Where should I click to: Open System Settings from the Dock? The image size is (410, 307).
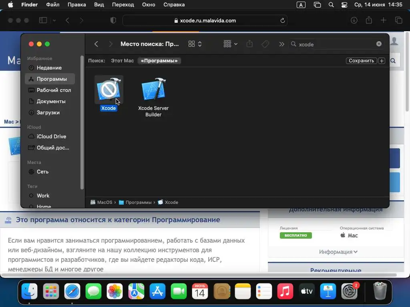[349, 291]
